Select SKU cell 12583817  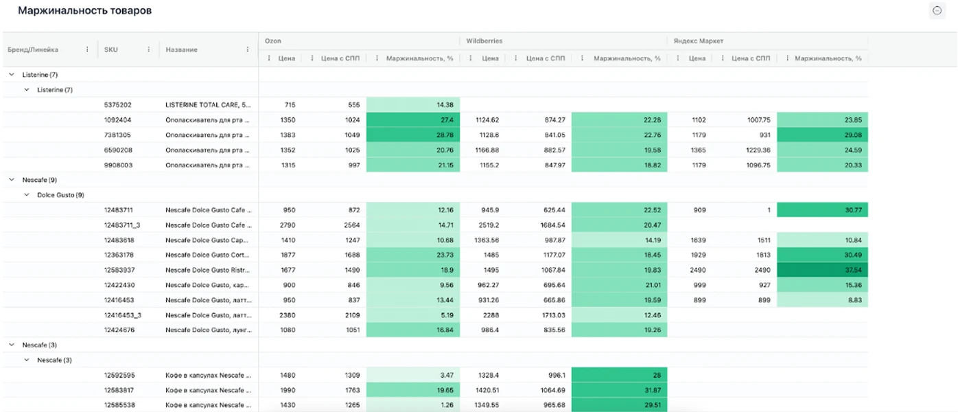pos(119,391)
